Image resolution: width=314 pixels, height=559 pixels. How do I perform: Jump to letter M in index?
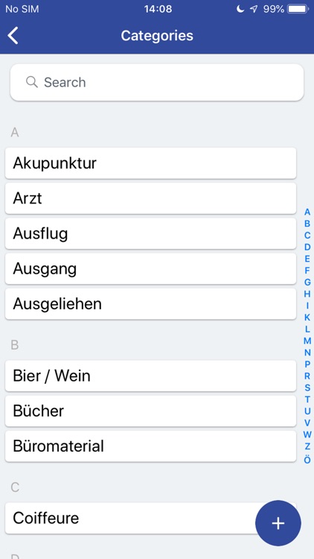[x=307, y=341]
